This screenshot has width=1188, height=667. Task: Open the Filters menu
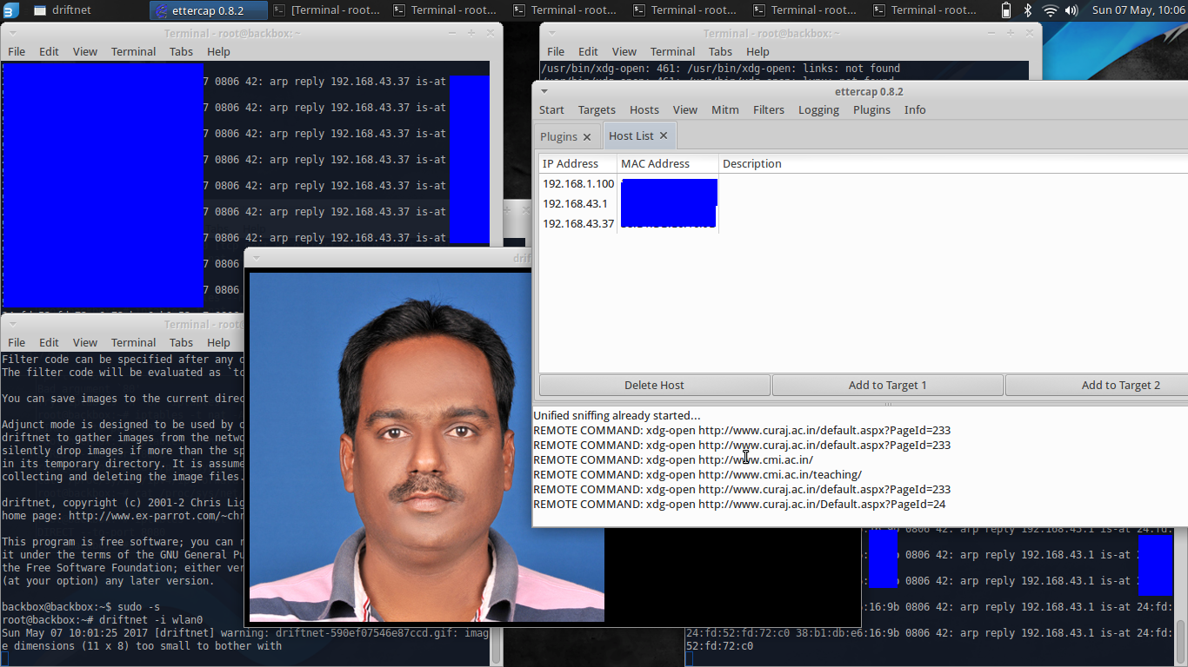coord(769,110)
